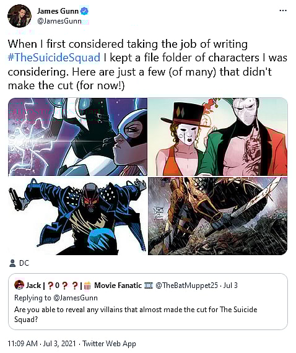The height and width of the screenshot is (353, 296).
Task: Open the quoted tweet asking about villains
Action: coord(148,302)
